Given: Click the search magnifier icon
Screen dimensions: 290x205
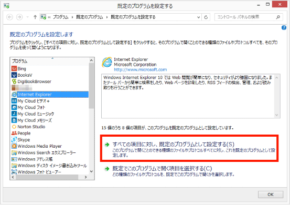Looking at the screenshot, I should (x=278, y=17).
